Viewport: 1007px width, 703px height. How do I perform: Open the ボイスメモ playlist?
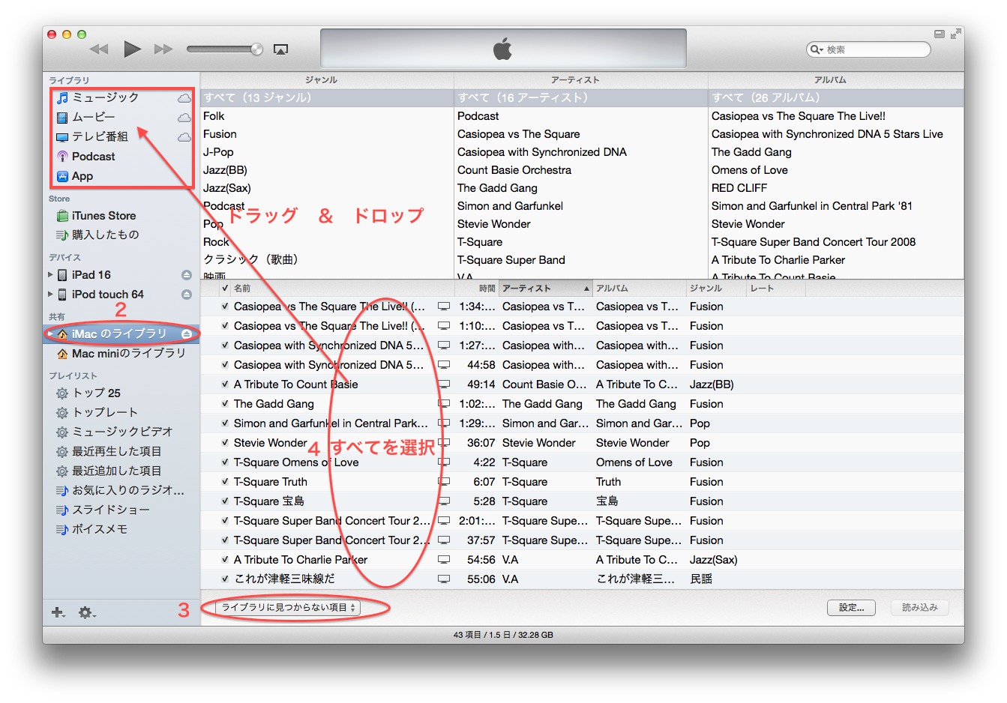point(91,529)
